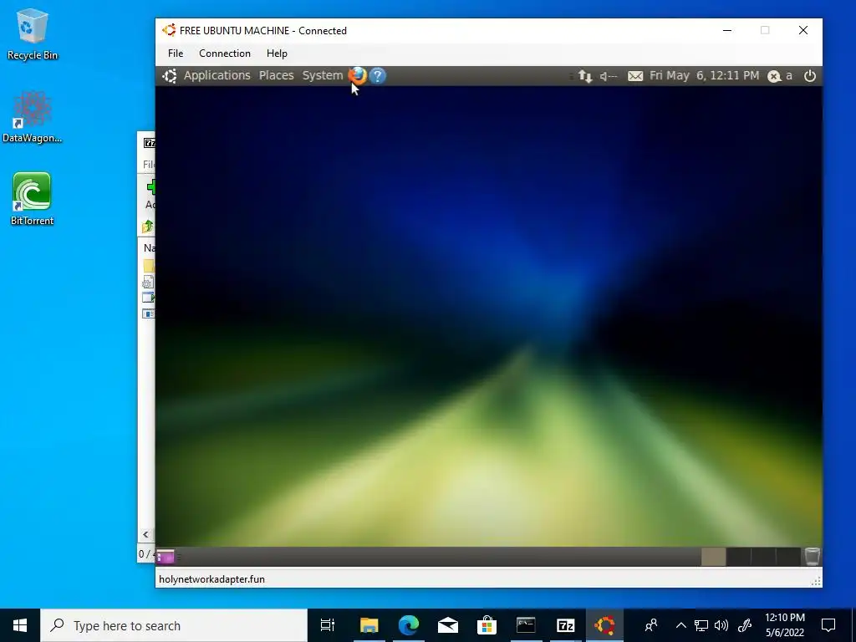Click the left scroll arrow in the 7-Zip window

(145, 534)
